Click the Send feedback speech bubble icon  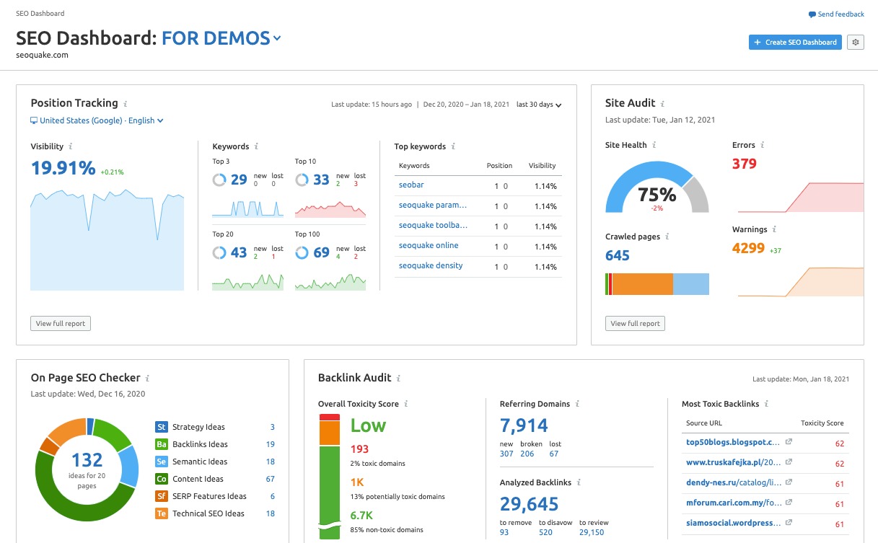tap(812, 14)
